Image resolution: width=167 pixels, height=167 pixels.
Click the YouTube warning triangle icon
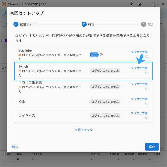tap(20, 55)
